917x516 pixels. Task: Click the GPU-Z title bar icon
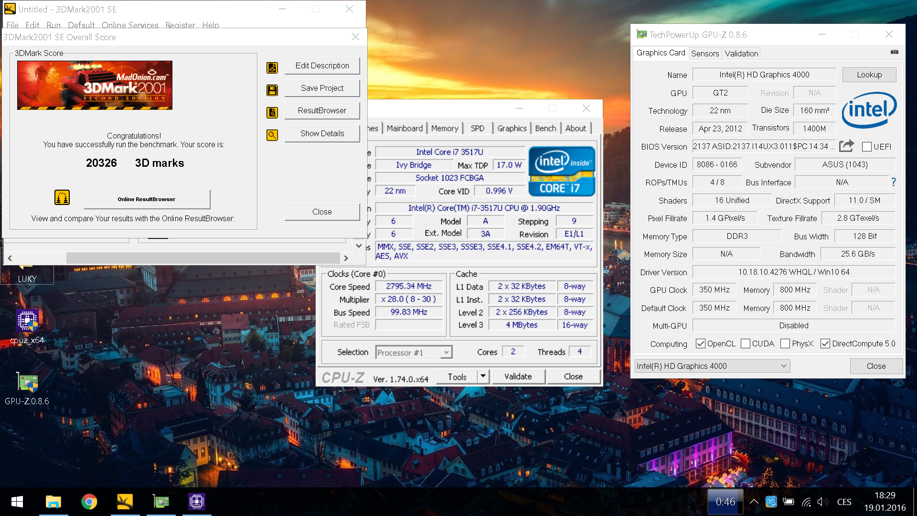click(642, 34)
